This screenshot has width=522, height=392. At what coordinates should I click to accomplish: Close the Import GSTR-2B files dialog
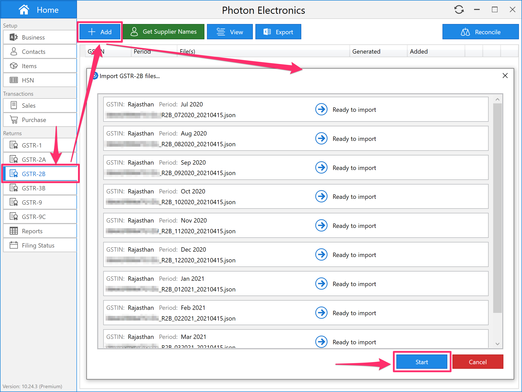[505, 76]
